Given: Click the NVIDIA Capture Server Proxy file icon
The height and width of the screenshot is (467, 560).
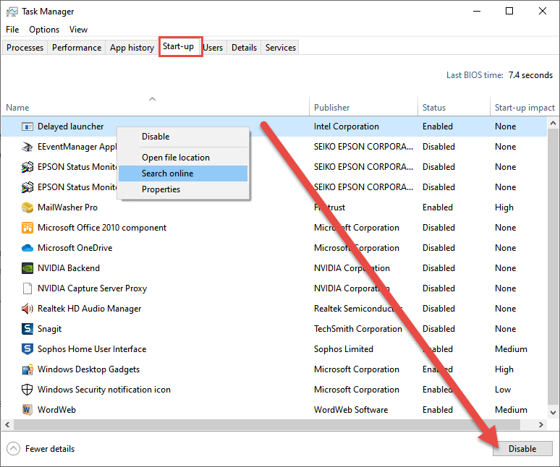Looking at the screenshot, I should coord(27,288).
